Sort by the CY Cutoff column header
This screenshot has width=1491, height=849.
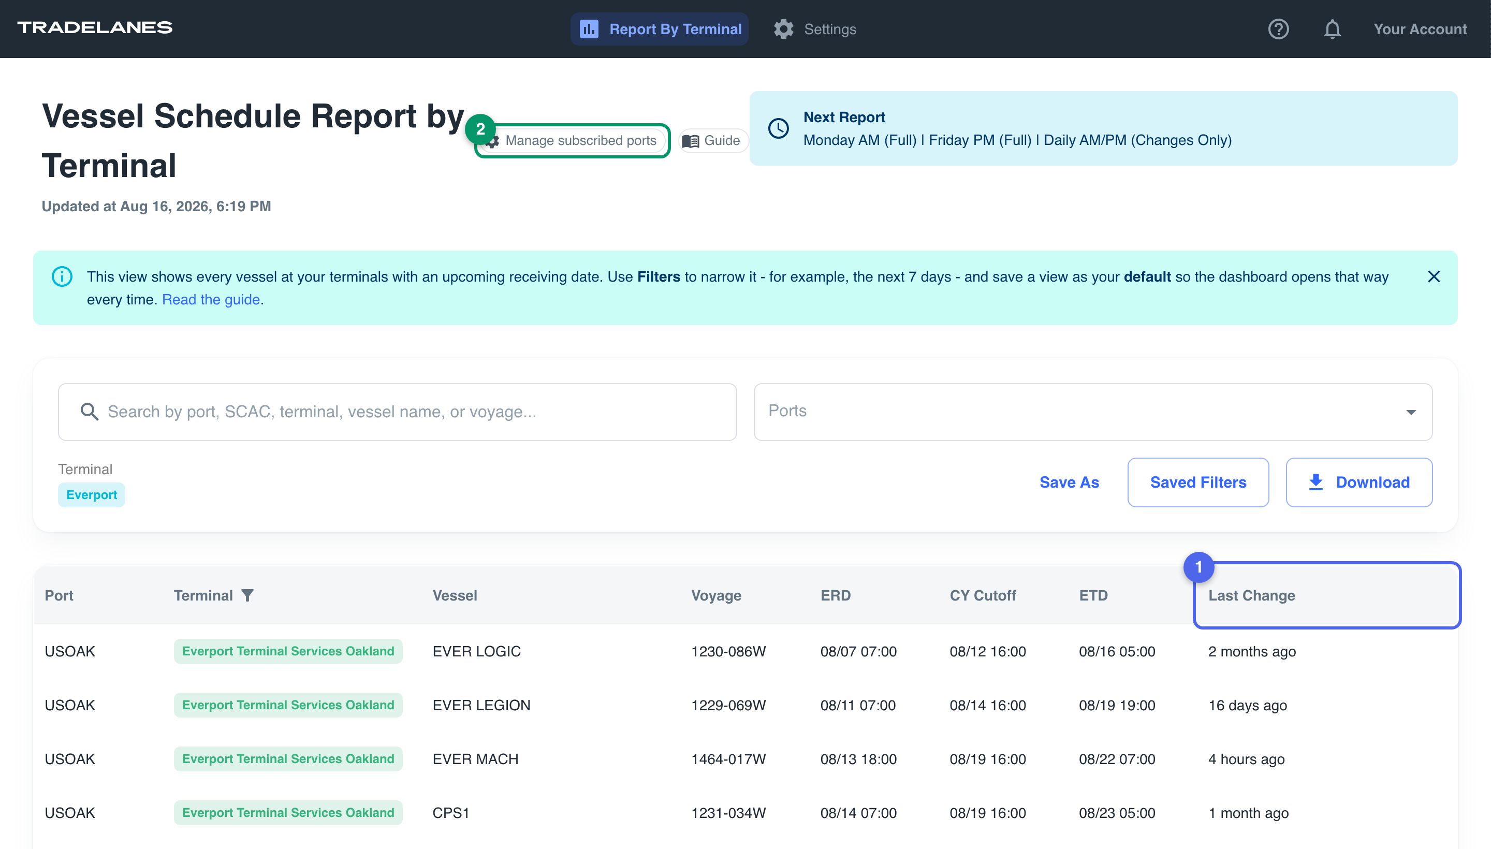click(983, 595)
